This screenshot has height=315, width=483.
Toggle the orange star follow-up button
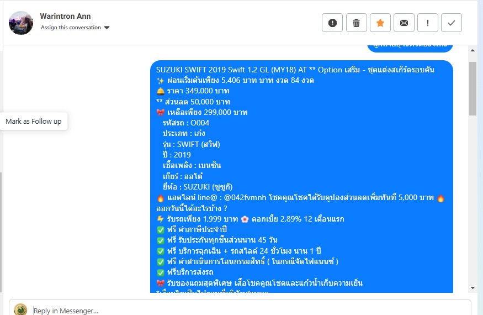point(380,23)
